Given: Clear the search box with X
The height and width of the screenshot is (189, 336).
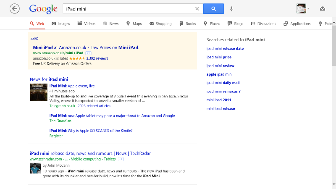Looking at the screenshot, I should tap(197, 9).
